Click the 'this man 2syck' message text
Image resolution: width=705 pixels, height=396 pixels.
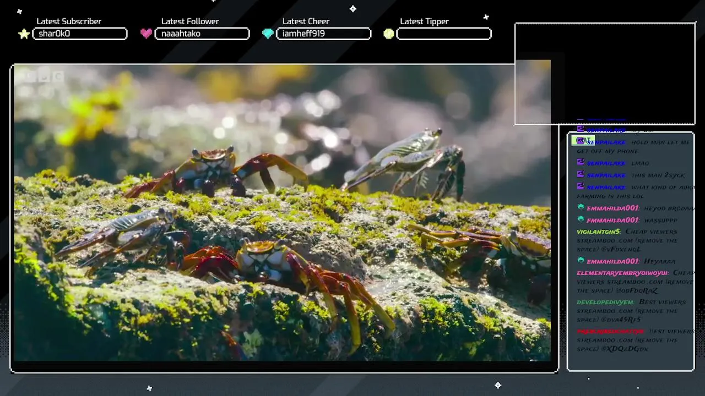coord(658,175)
